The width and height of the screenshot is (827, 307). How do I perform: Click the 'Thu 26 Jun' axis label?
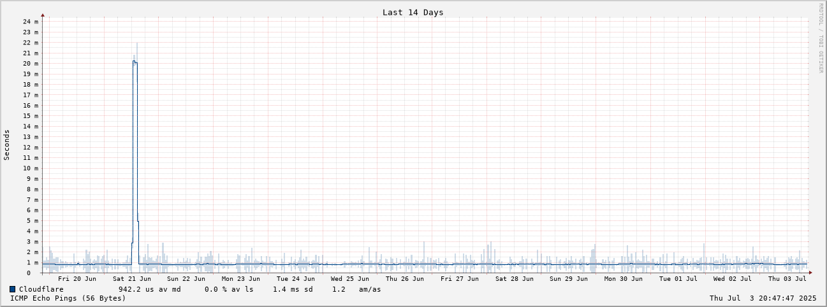tap(405, 278)
